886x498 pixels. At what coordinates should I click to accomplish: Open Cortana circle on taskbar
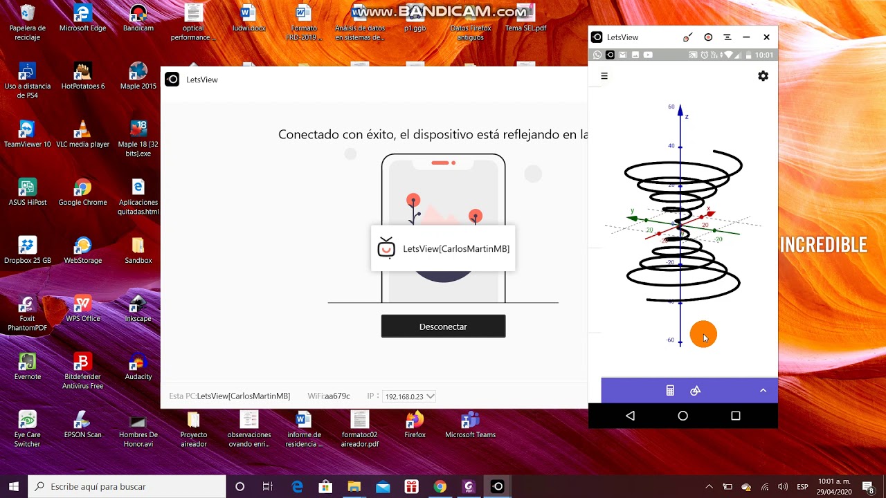(x=239, y=486)
